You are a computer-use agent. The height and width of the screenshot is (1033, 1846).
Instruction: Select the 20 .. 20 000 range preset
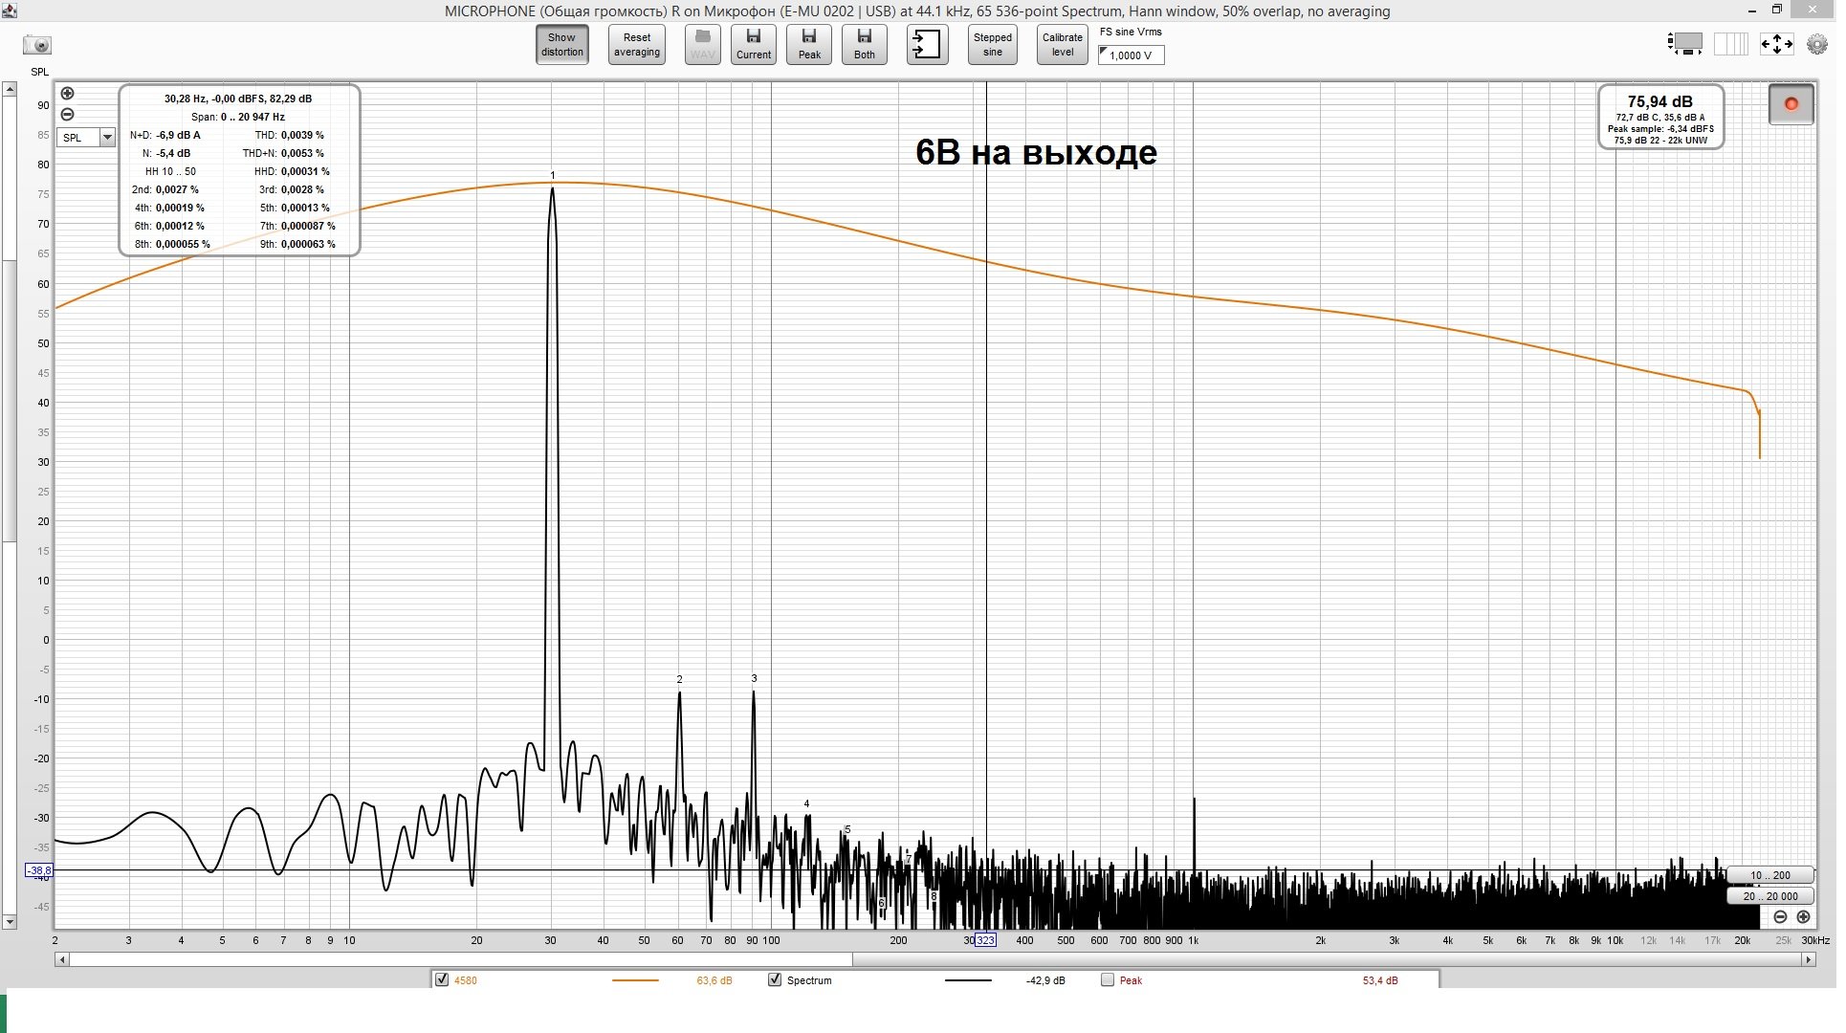click(1769, 896)
